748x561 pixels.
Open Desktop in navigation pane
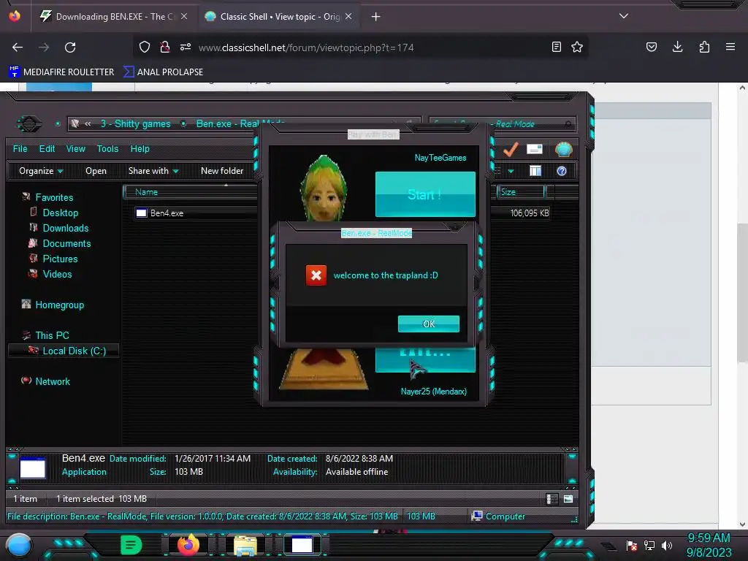60,213
